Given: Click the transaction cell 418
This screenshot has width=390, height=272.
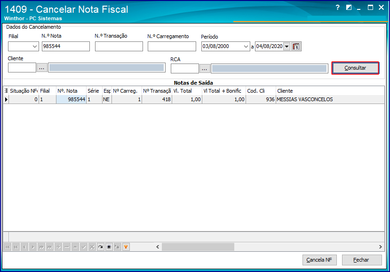Looking at the screenshot, I should (x=157, y=100).
